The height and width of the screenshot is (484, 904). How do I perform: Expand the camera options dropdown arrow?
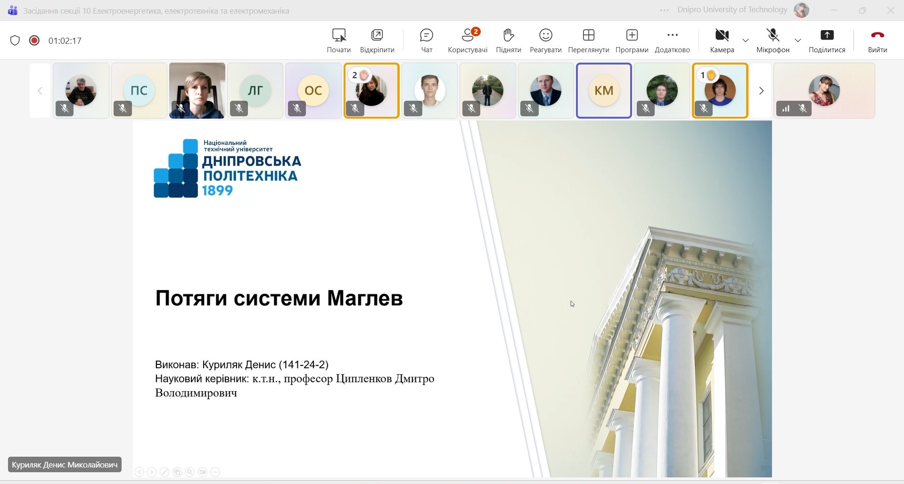746,40
